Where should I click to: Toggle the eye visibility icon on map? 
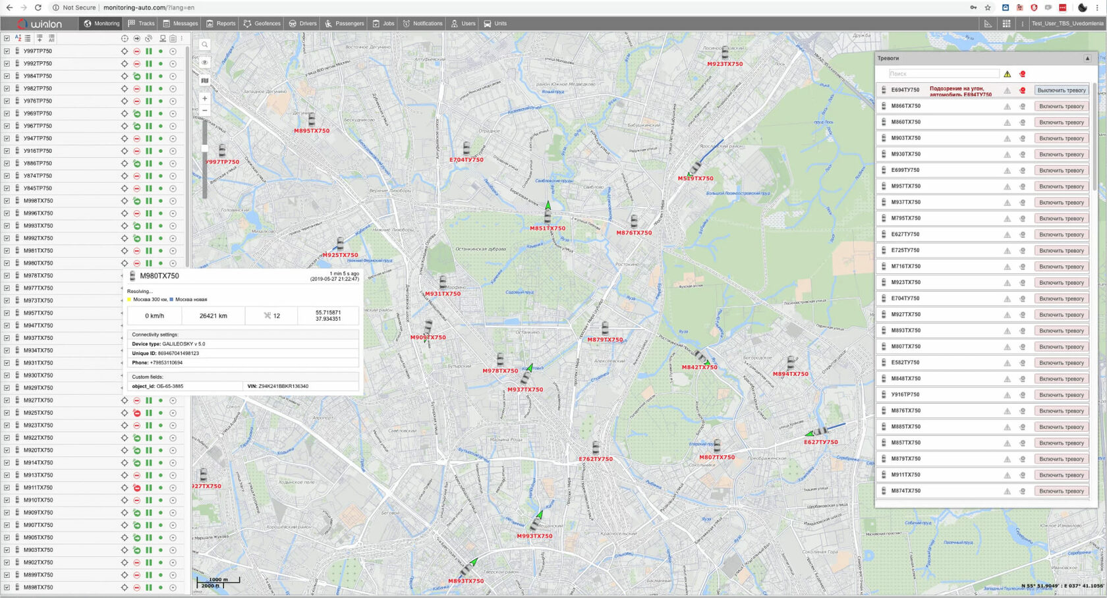[205, 63]
